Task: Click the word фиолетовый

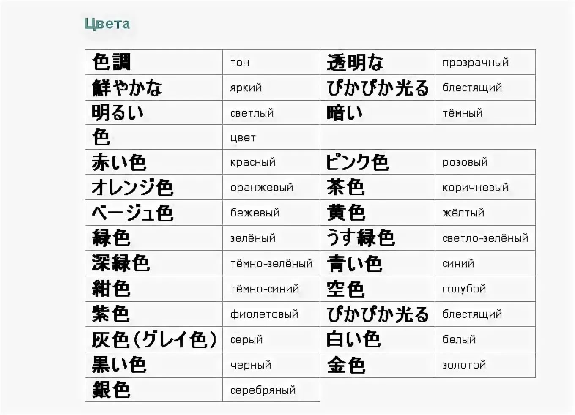Action: click(x=264, y=314)
